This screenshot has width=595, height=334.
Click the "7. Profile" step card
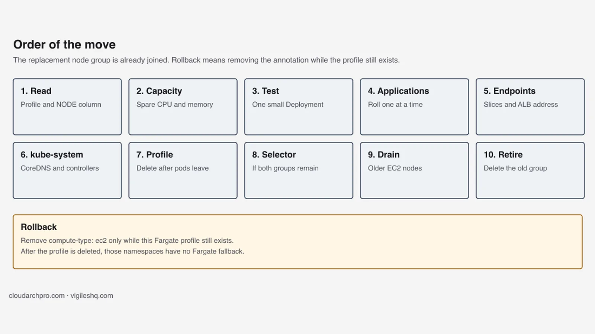(x=183, y=171)
